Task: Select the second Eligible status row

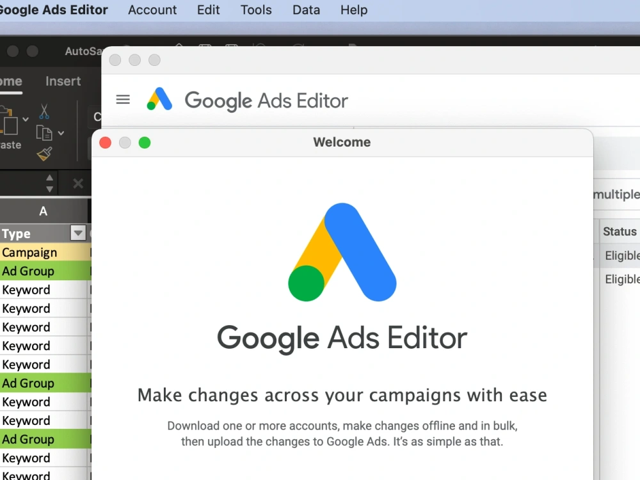Action: pos(622,279)
